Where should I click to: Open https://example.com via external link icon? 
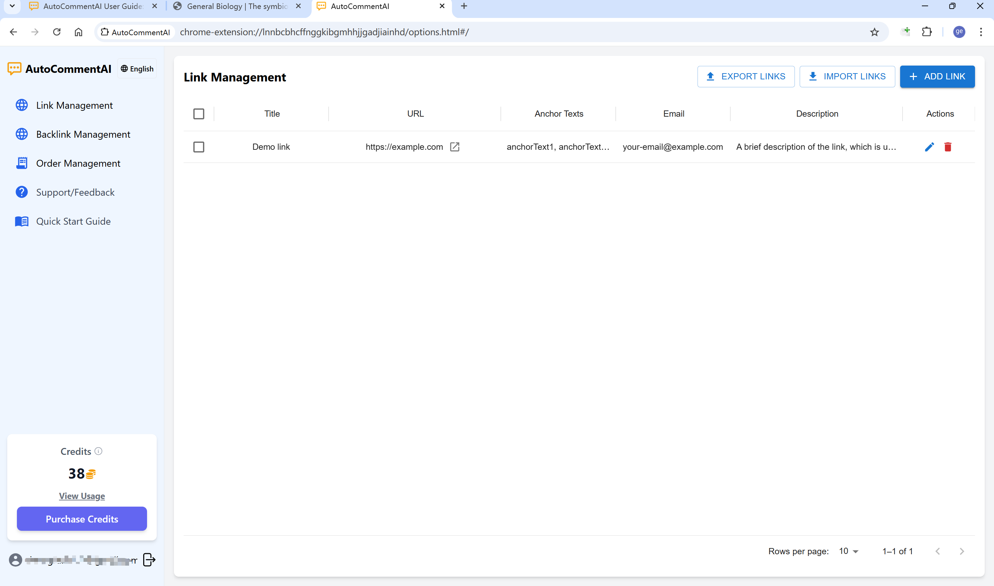(x=455, y=147)
